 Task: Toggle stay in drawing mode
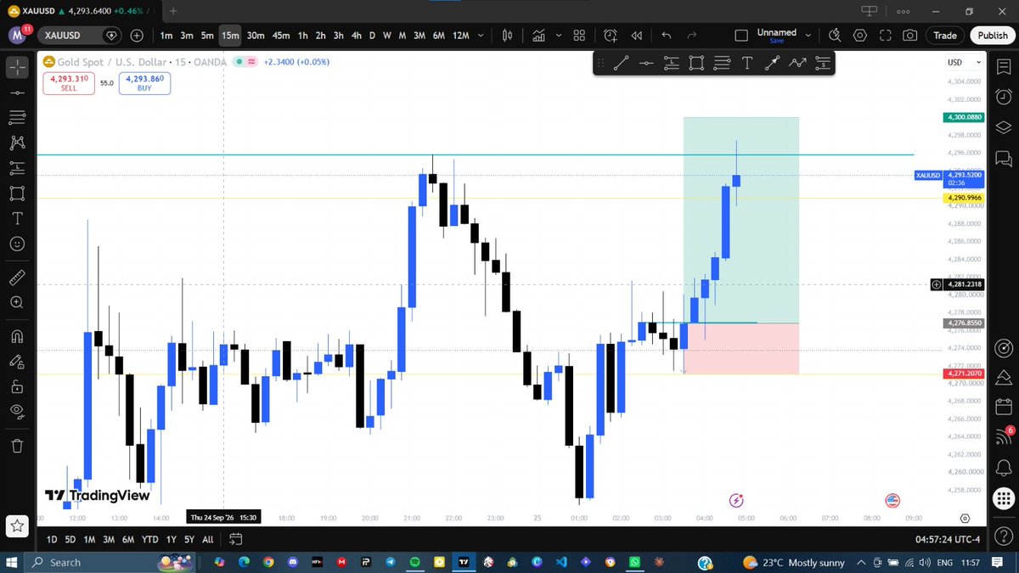tap(18, 362)
